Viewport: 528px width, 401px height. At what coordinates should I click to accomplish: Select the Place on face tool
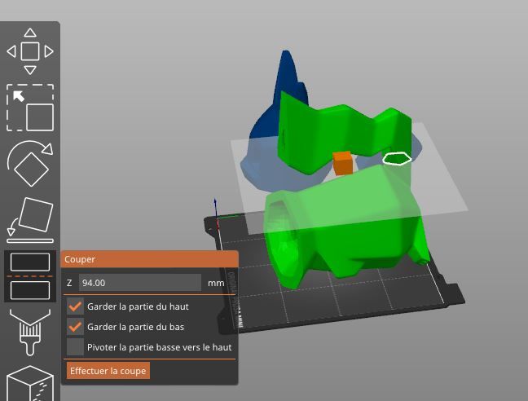[30, 220]
